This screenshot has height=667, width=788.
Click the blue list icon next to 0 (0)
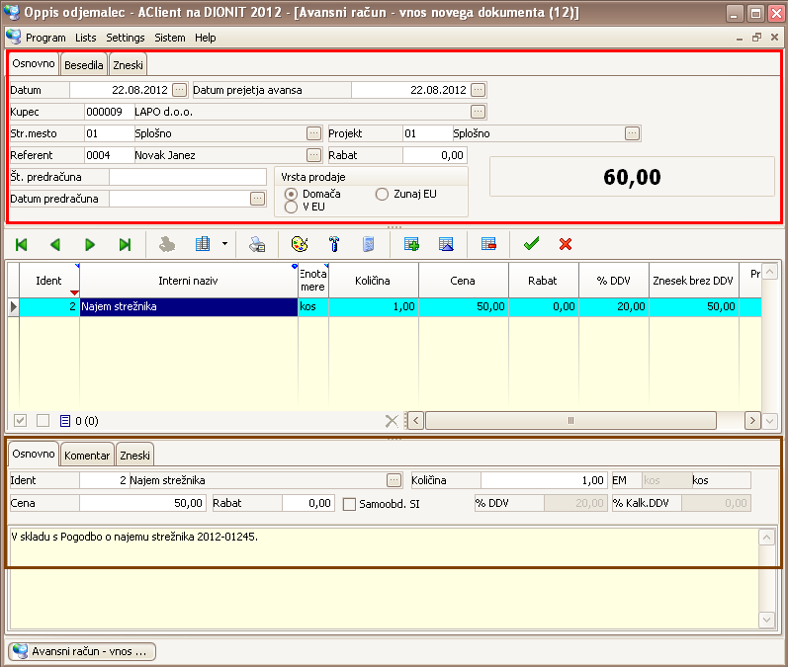coord(65,421)
